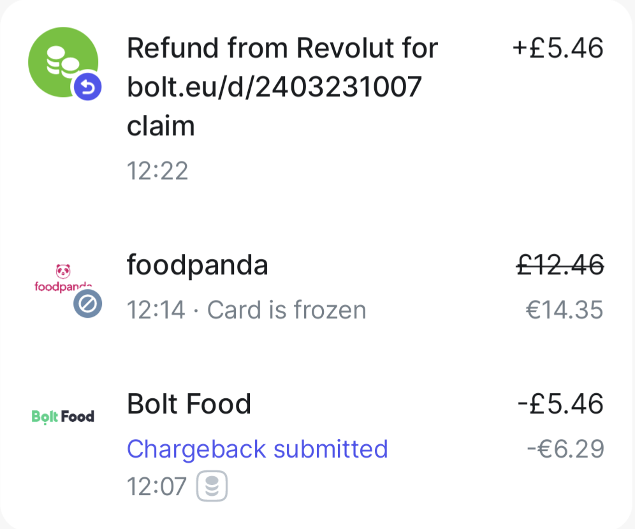Click the -€6.29 euro amount
The image size is (635, 529).
tap(565, 449)
